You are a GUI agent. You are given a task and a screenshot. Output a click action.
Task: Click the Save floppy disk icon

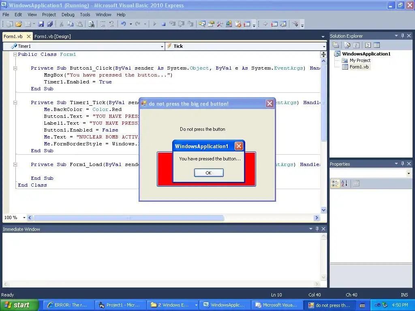[41, 24]
